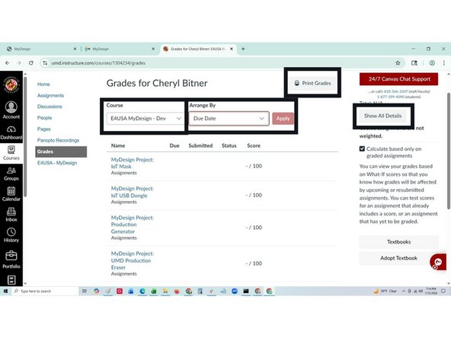Open a new browser tab
451x338 pixels.
pyautogui.click(x=243, y=49)
